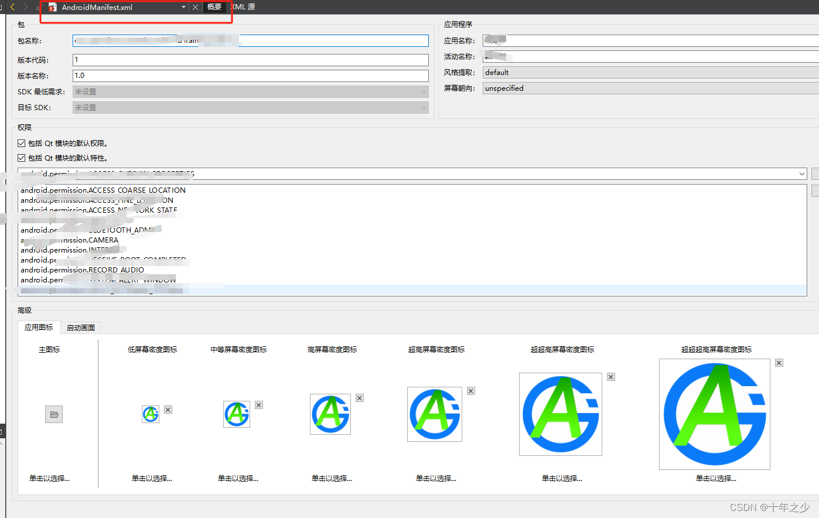Click 单击以选择 under 高屏幕密度图标
Viewport: 819px width, 518px height.
click(x=332, y=478)
